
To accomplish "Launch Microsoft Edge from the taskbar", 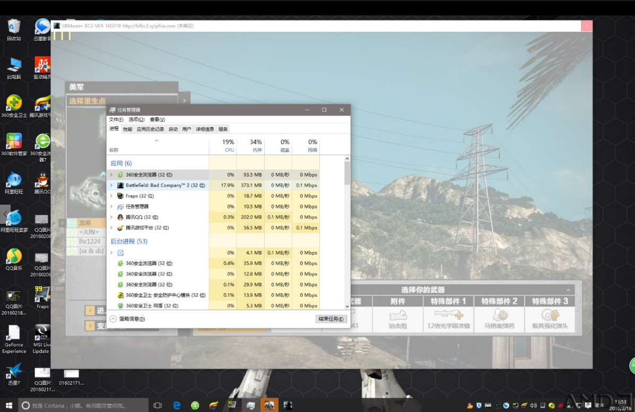I will click(177, 405).
